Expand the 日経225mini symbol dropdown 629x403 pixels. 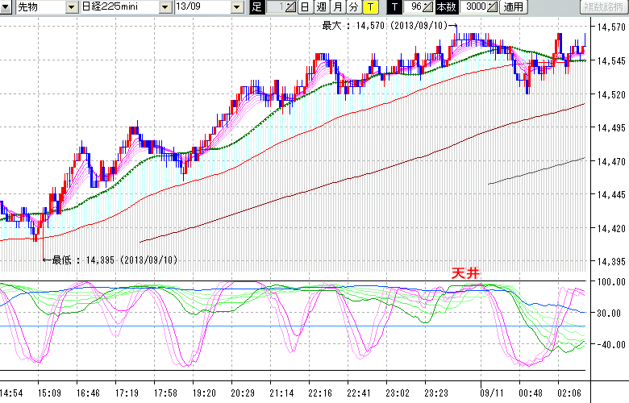[x=164, y=7]
